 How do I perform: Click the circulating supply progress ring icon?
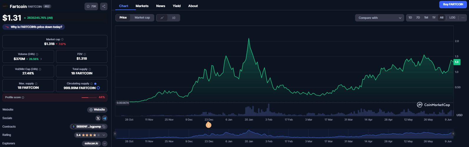point(98,88)
